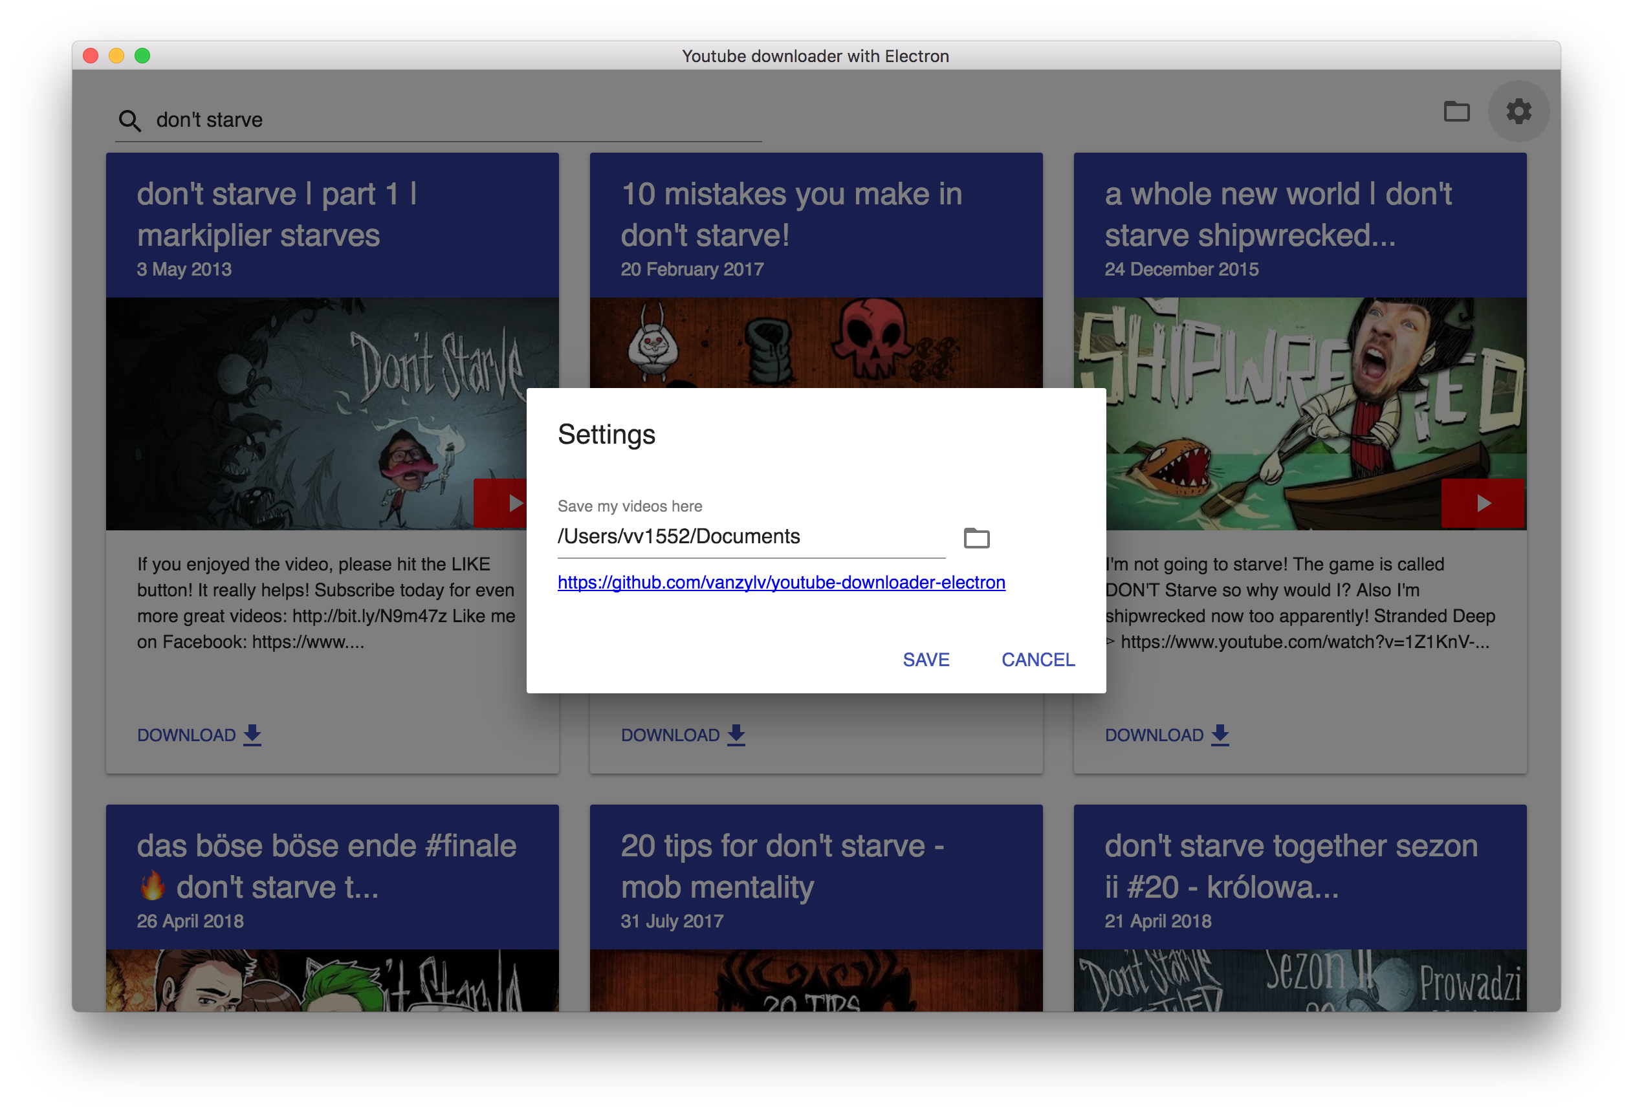
Task: Select title '20 tips for don't starve - mob mentality'
Action: coord(782,866)
